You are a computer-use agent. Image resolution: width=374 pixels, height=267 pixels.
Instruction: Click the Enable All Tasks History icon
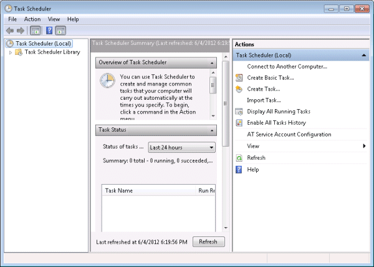[239, 123]
